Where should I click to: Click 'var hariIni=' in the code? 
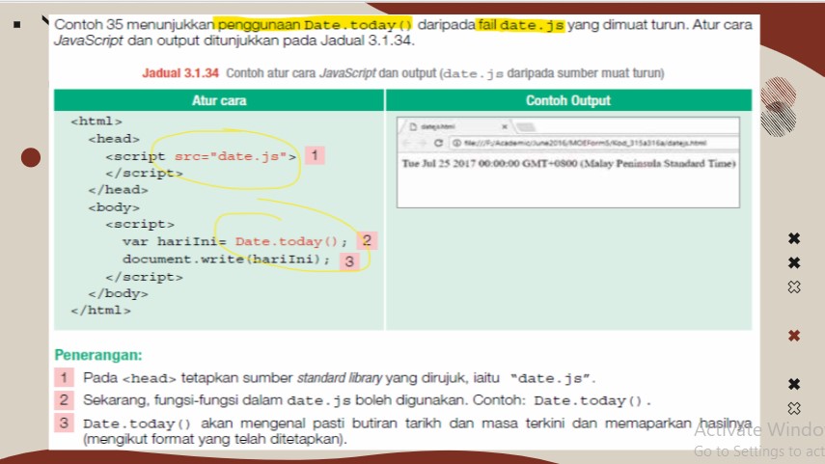coord(174,241)
